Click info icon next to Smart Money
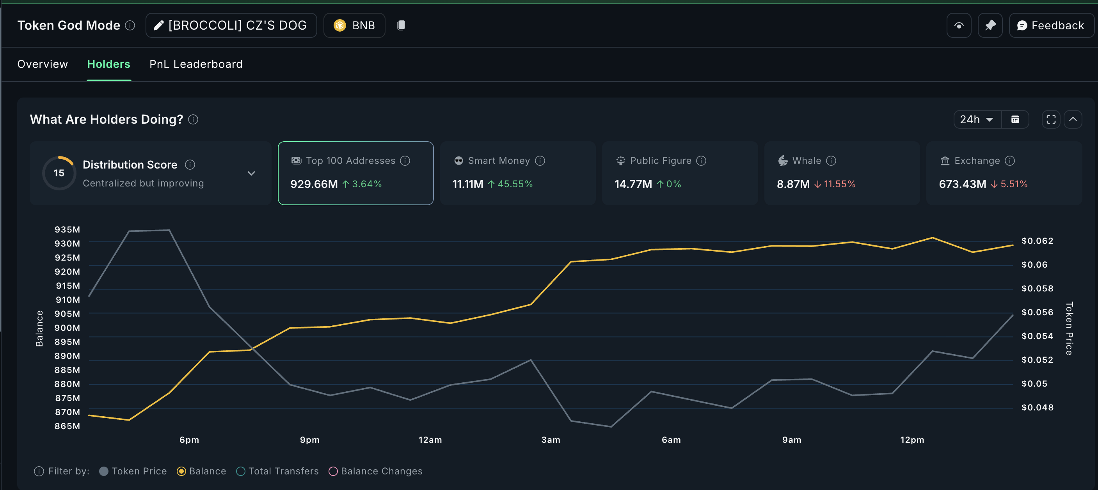Screen dimensions: 1098x490 [x=540, y=161]
